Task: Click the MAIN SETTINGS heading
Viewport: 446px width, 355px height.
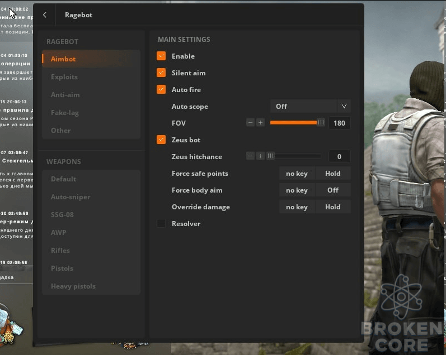Action: click(184, 40)
